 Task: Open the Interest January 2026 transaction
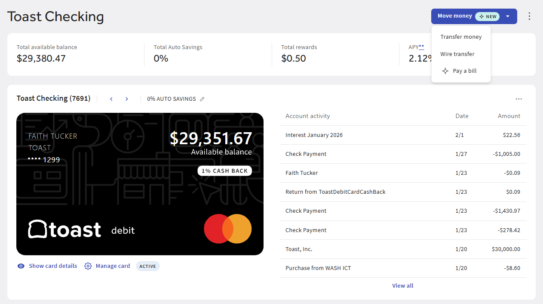click(x=402, y=135)
